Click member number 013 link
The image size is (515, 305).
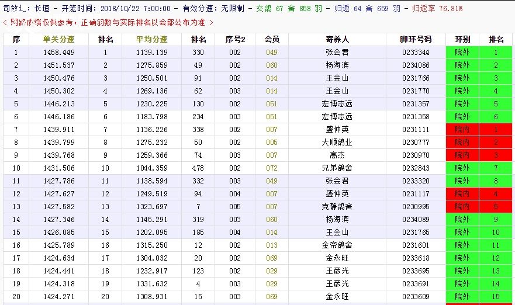[x=272, y=245]
